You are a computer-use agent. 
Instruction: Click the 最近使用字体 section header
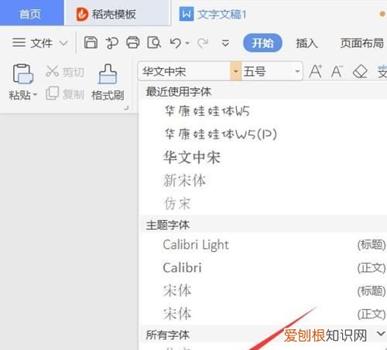[179, 92]
